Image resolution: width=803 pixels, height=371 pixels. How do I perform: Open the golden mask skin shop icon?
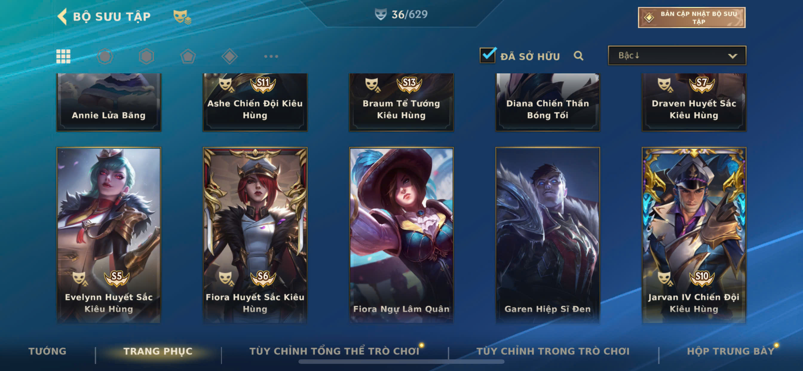pos(182,16)
